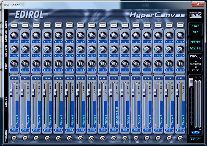The height and width of the screenshot is (146, 207).
Task: Toggle part 02 channel number button
Action: click(25, 78)
